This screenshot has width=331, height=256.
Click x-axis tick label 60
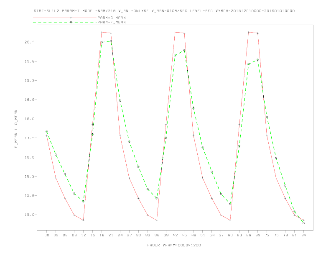point(230,235)
